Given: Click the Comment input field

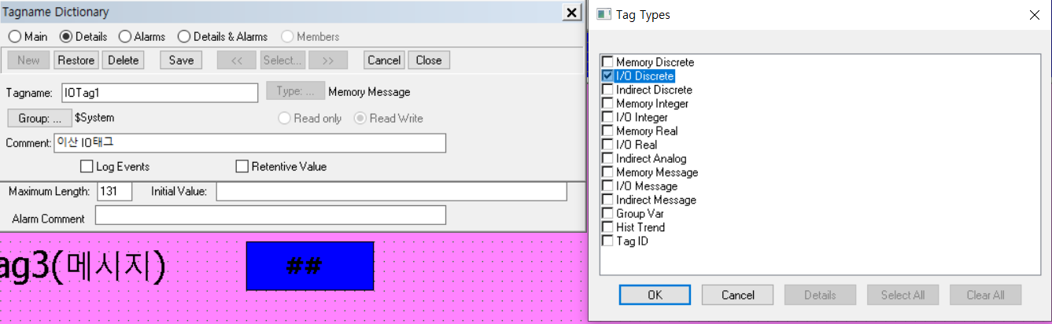Looking at the screenshot, I should point(250,143).
